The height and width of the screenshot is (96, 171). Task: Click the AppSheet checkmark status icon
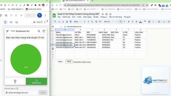(21, 15)
